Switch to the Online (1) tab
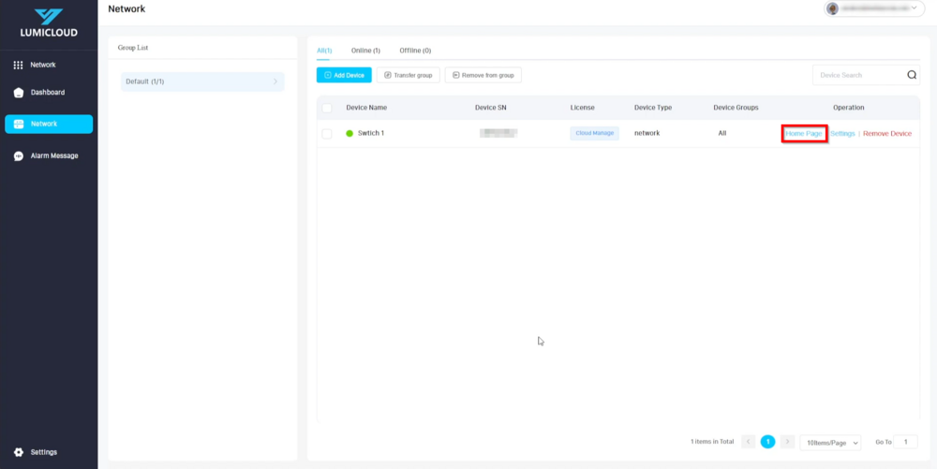 pyautogui.click(x=365, y=51)
